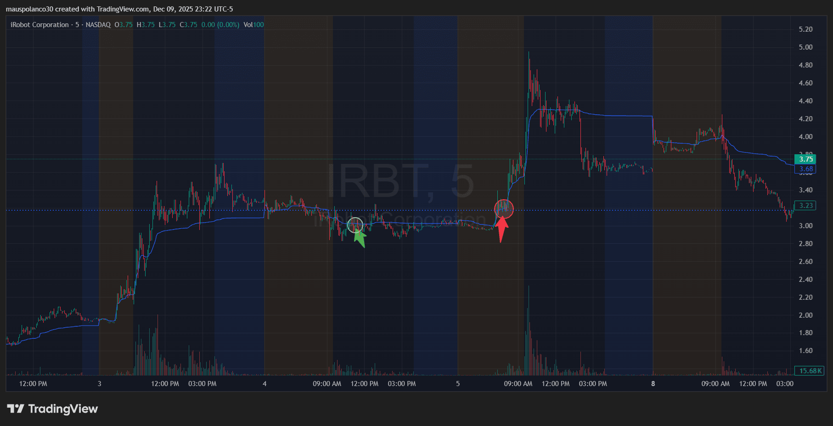
Task: Click the Vol 100 volume readout
Action: pos(253,25)
